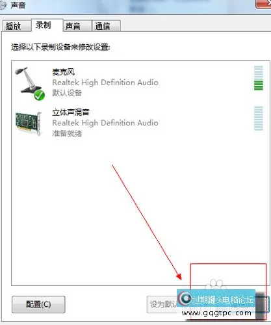Click the faint paw print watermark icon

(216, 285)
